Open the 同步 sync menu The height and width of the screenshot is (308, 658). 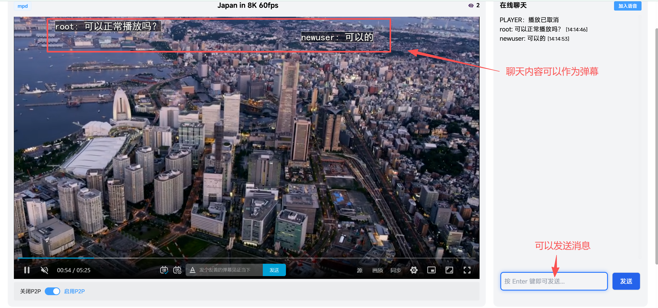click(x=396, y=270)
